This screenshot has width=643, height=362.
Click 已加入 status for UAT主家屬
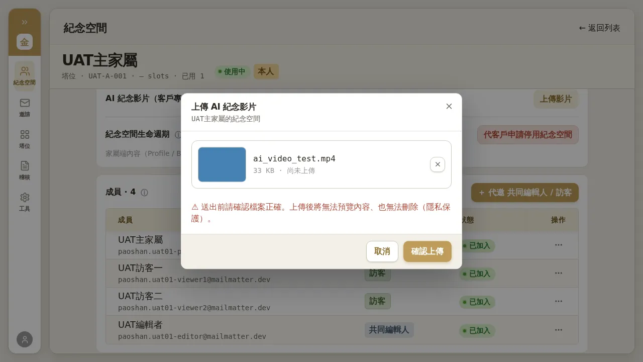477,245
